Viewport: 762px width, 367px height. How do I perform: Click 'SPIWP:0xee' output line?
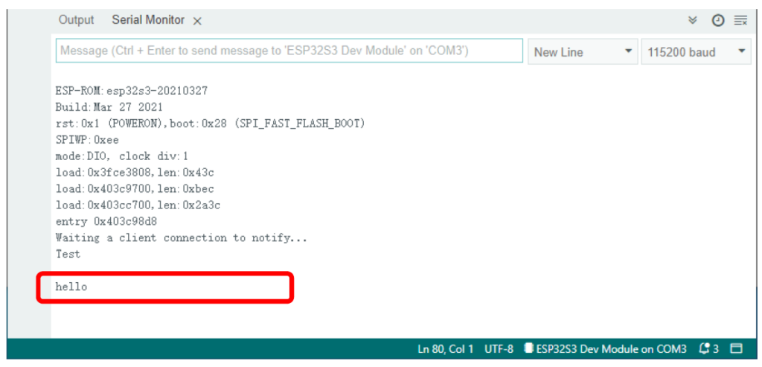(x=87, y=140)
